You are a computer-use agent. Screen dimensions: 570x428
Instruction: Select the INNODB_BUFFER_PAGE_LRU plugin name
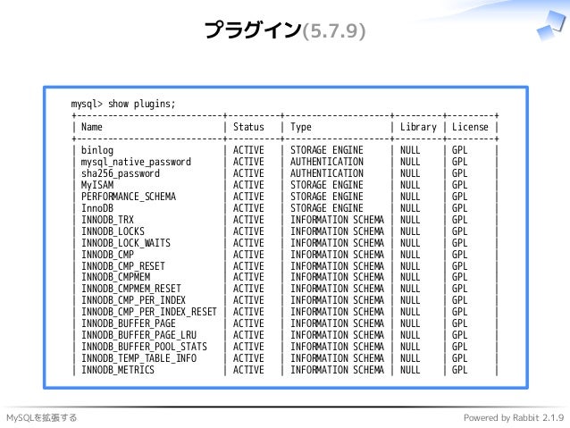click(138, 335)
